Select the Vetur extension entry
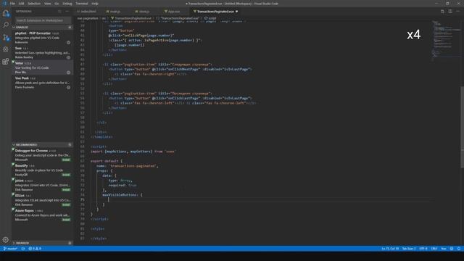The height and width of the screenshot is (261, 464). 42,67
